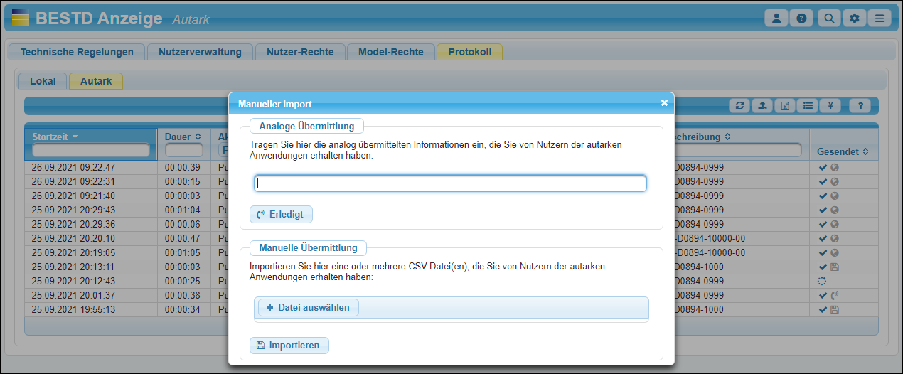The height and width of the screenshot is (374, 903).
Task: Click the help question mark in top header
Action: pyautogui.click(x=801, y=18)
